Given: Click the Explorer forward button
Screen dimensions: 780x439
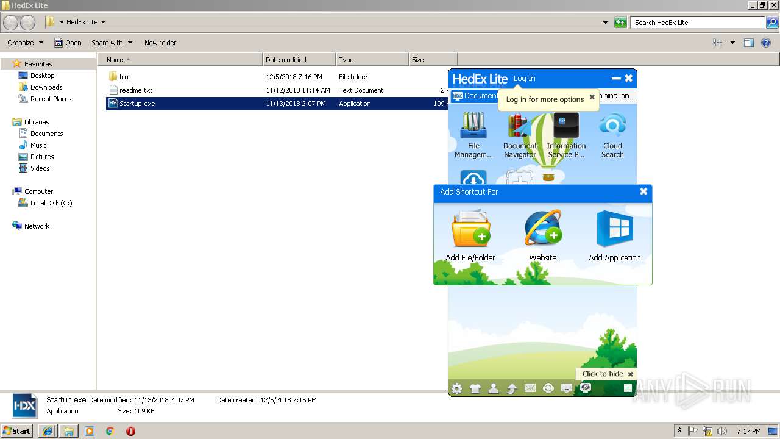Looking at the screenshot, I should click(27, 23).
